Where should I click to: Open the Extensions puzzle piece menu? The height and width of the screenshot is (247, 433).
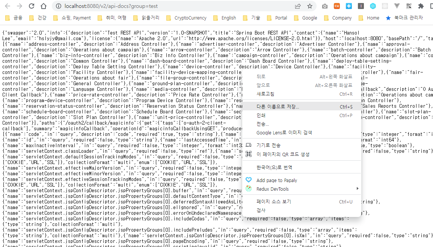(421, 6)
